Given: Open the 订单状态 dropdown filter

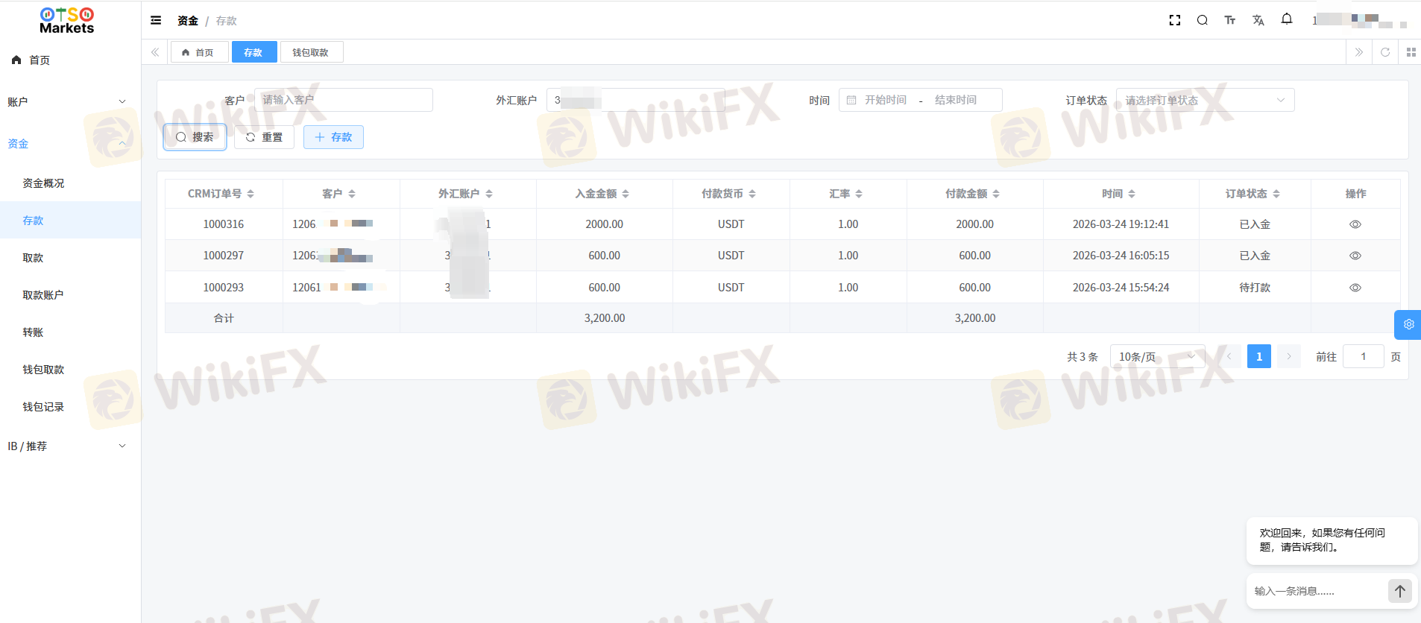Looking at the screenshot, I should coord(1205,100).
